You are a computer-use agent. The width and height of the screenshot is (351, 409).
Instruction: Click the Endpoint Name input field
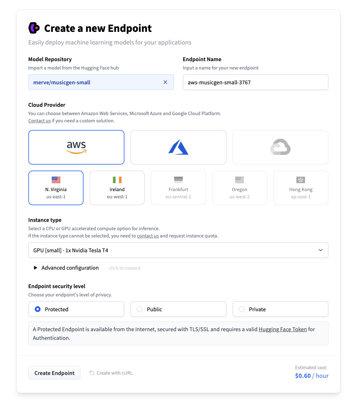pyautogui.click(x=255, y=82)
